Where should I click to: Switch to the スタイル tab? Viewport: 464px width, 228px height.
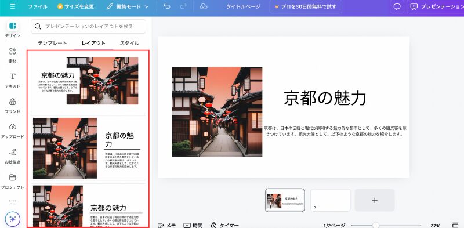coord(129,43)
